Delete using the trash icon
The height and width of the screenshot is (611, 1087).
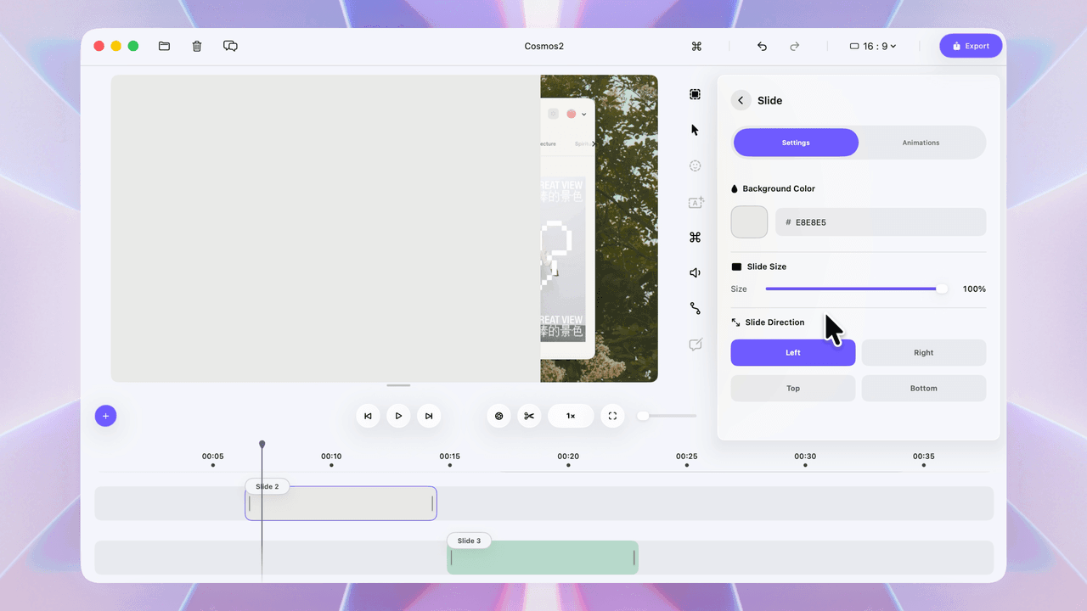tap(196, 46)
